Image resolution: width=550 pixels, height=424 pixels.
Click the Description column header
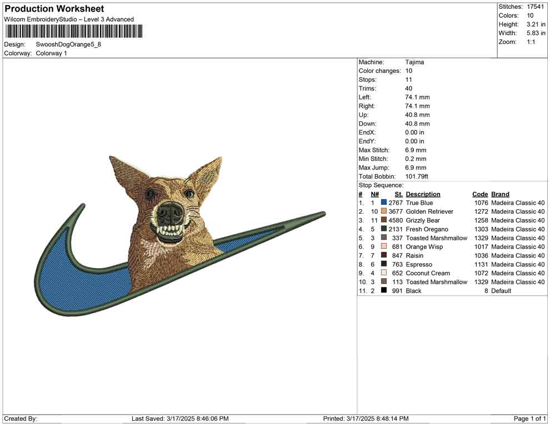[423, 194]
